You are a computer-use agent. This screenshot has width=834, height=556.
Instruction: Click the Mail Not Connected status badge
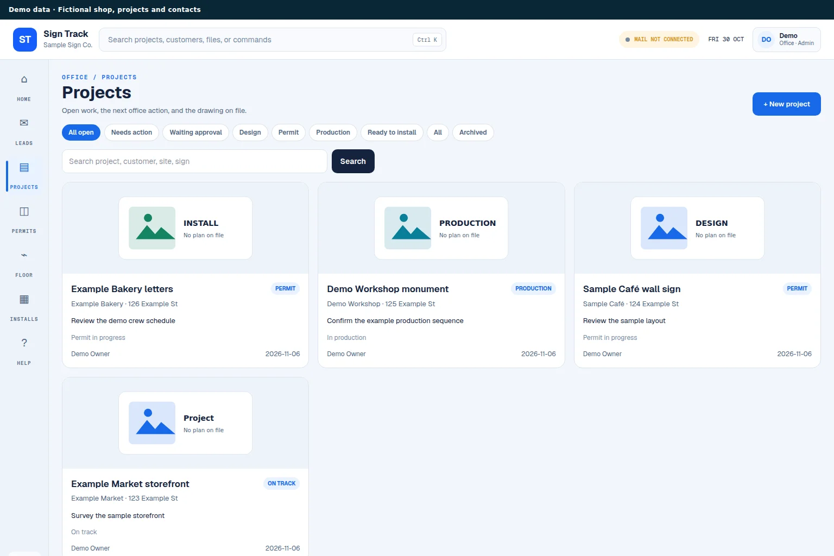659,40
